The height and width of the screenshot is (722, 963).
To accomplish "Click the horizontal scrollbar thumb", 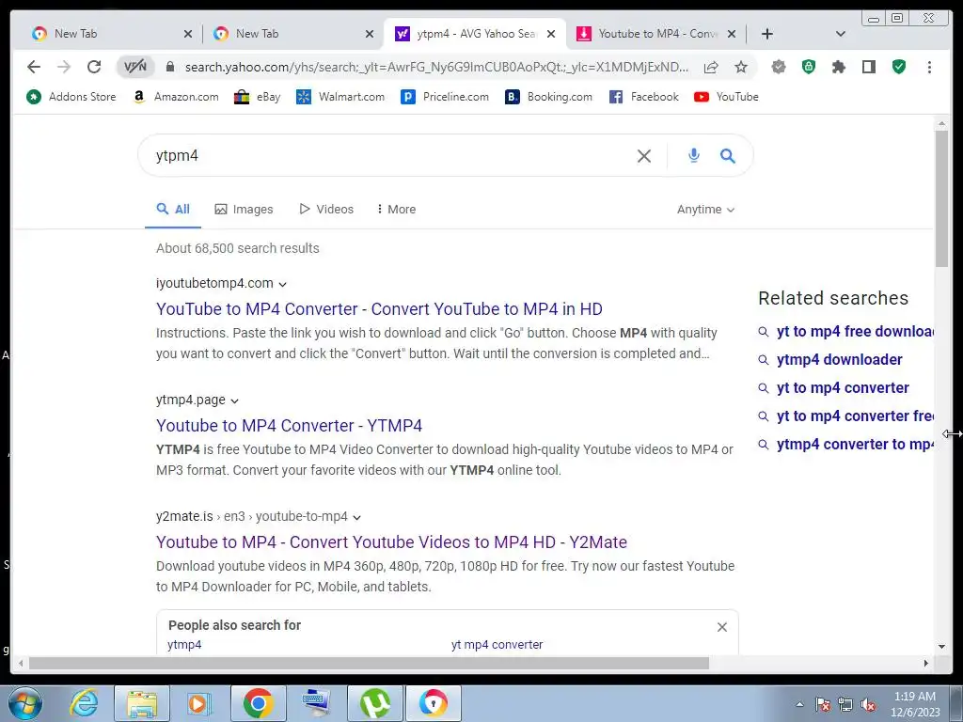I will click(369, 663).
